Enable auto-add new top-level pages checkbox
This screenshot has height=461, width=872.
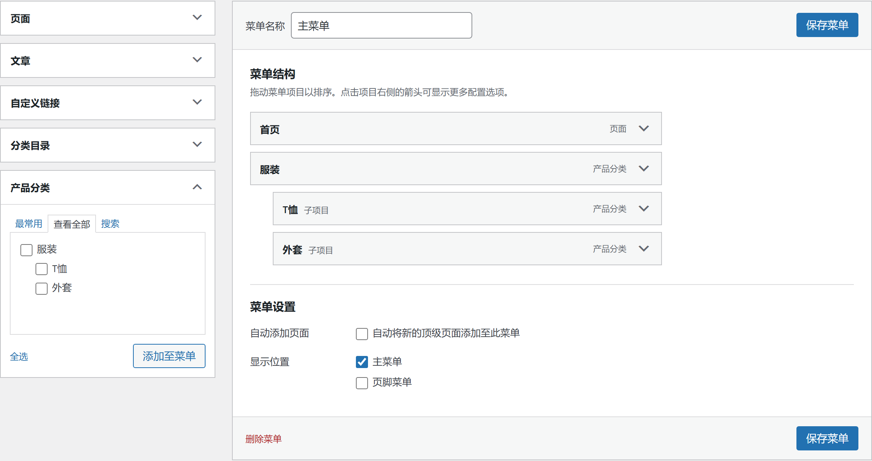click(x=362, y=334)
